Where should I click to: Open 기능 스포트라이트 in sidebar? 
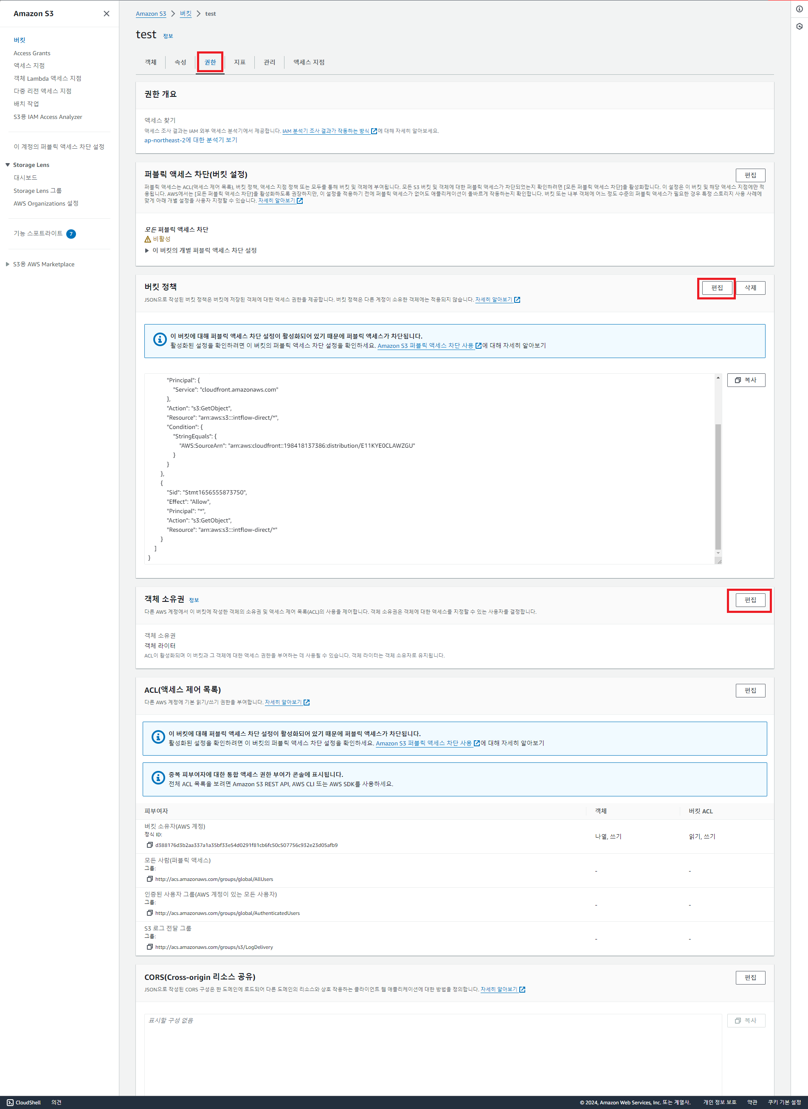point(38,233)
